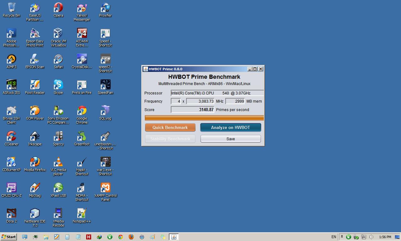Select the NetBeans IDE 7.3 icon

pos(35,218)
